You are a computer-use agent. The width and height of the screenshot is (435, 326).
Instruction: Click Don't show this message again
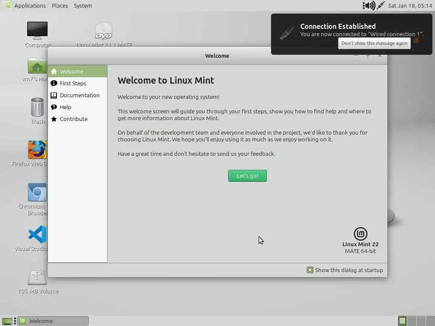[x=374, y=43]
